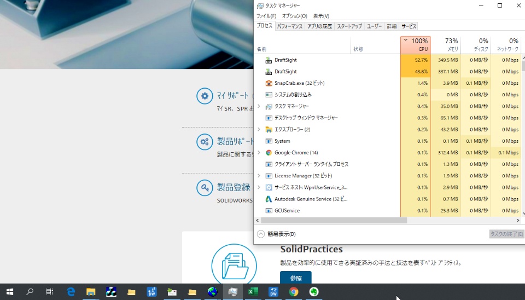Image resolution: width=525 pixels, height=300 pixels.
Task: Open taskbar search magnifier
Action: pyautogui.click(x=30, y=292)
